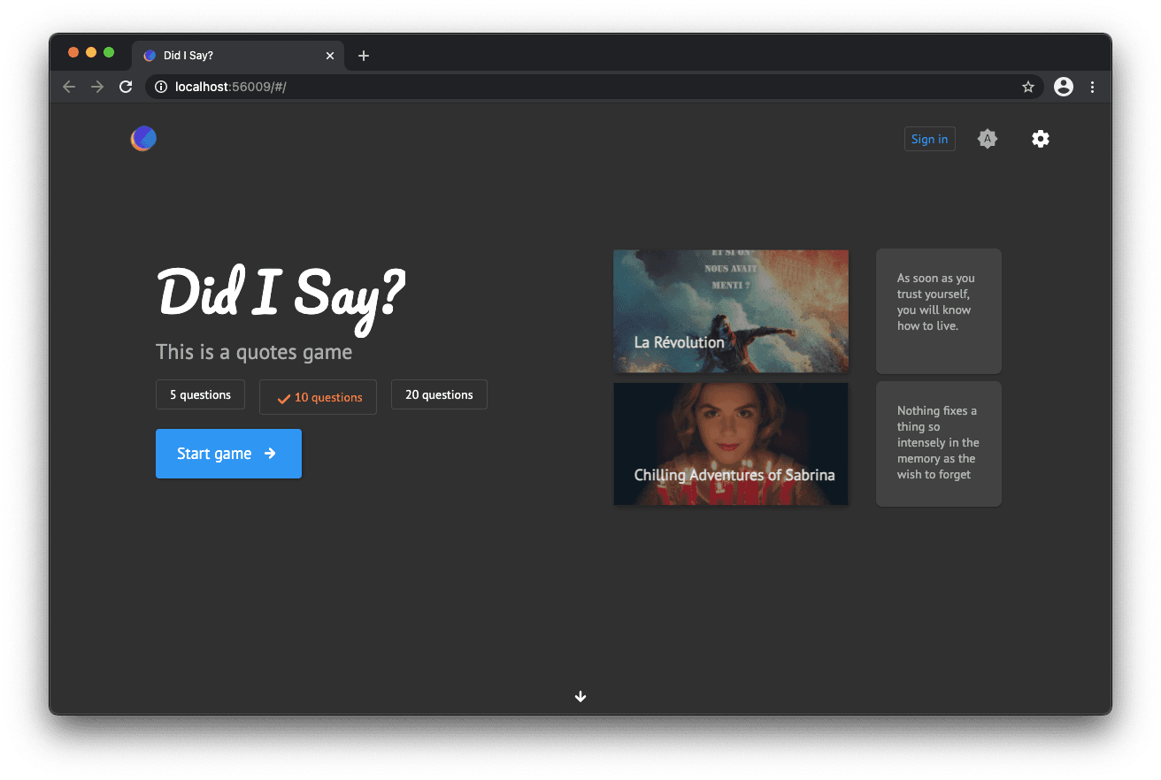Select the 5 questions option
This screenshot has height=780, width=1161.
tap(200, 395)
